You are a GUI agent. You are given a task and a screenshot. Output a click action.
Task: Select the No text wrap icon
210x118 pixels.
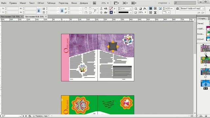pyautogui.click(x=151, y=9)
